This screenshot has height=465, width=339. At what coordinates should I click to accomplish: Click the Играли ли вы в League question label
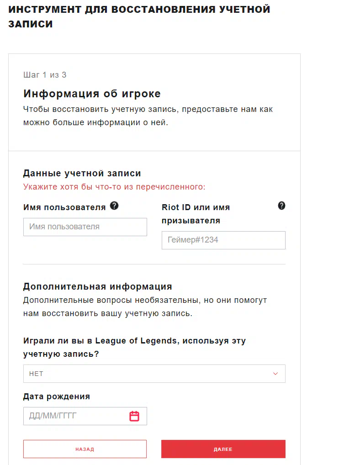(x=134, y=347)
